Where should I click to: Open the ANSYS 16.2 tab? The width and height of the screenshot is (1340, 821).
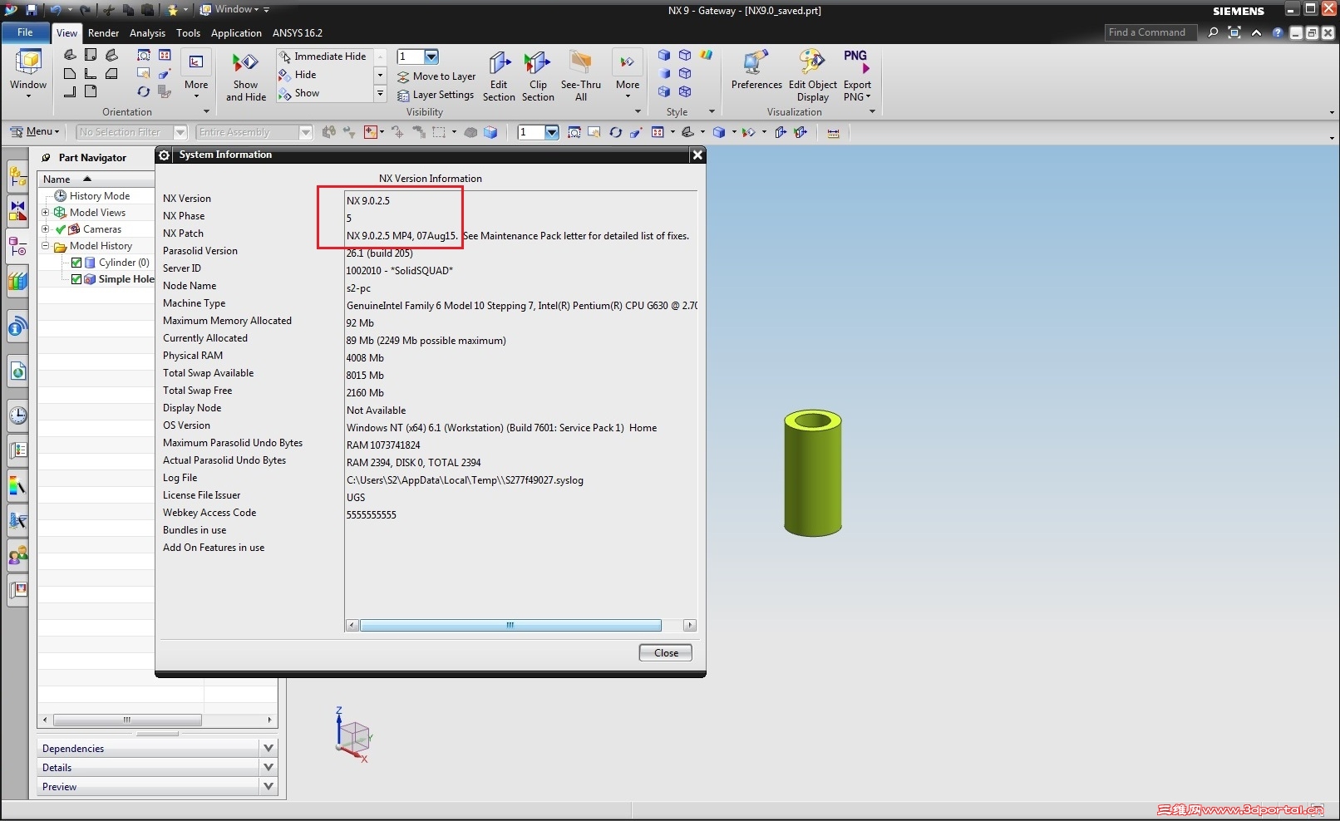[x=298, y=33]
